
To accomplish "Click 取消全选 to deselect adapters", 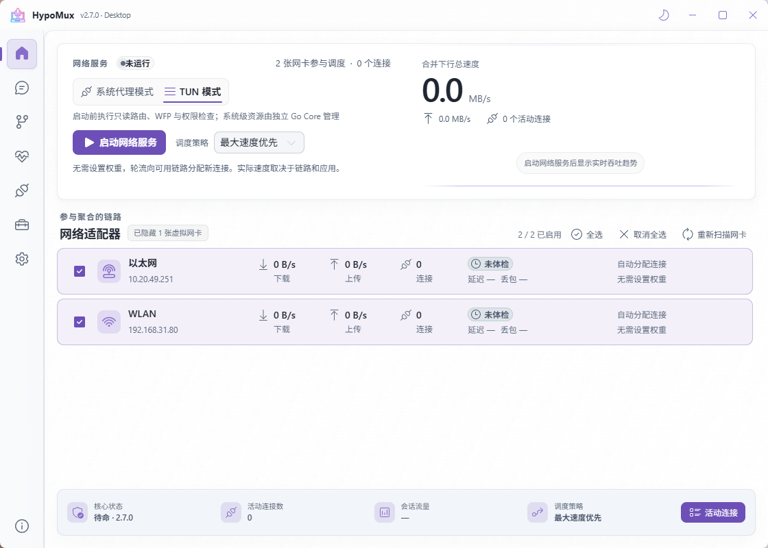I will [x=643, y=235].
